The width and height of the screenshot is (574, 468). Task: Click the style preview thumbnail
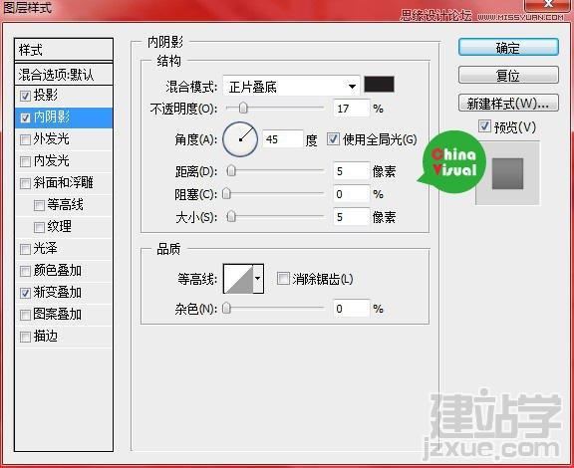point(507,173)
